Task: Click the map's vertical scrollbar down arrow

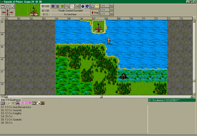Action: click(194, 94)
